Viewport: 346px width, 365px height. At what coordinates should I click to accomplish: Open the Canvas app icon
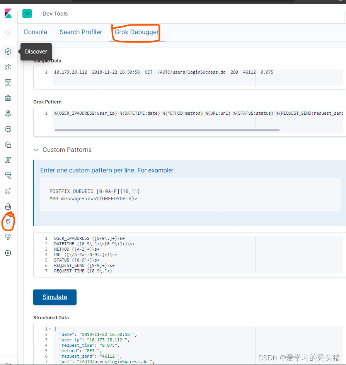(x=8, y=98)
